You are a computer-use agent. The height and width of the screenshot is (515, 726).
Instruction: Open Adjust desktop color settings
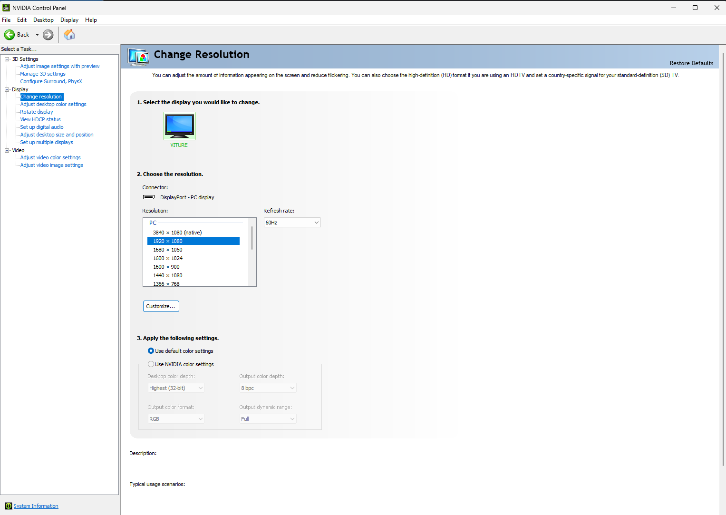pos(53,104)
